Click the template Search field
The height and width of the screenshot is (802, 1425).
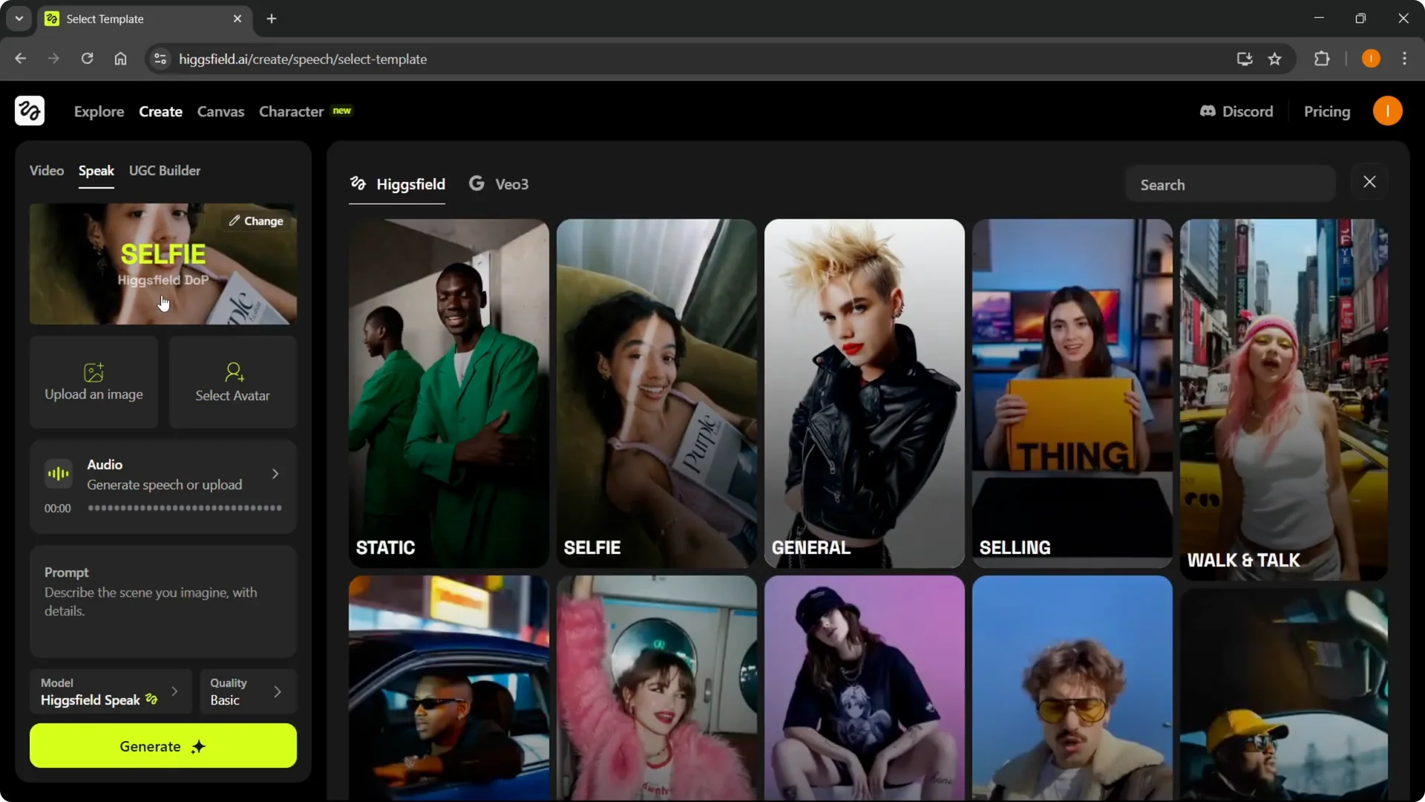[1230, 185]
